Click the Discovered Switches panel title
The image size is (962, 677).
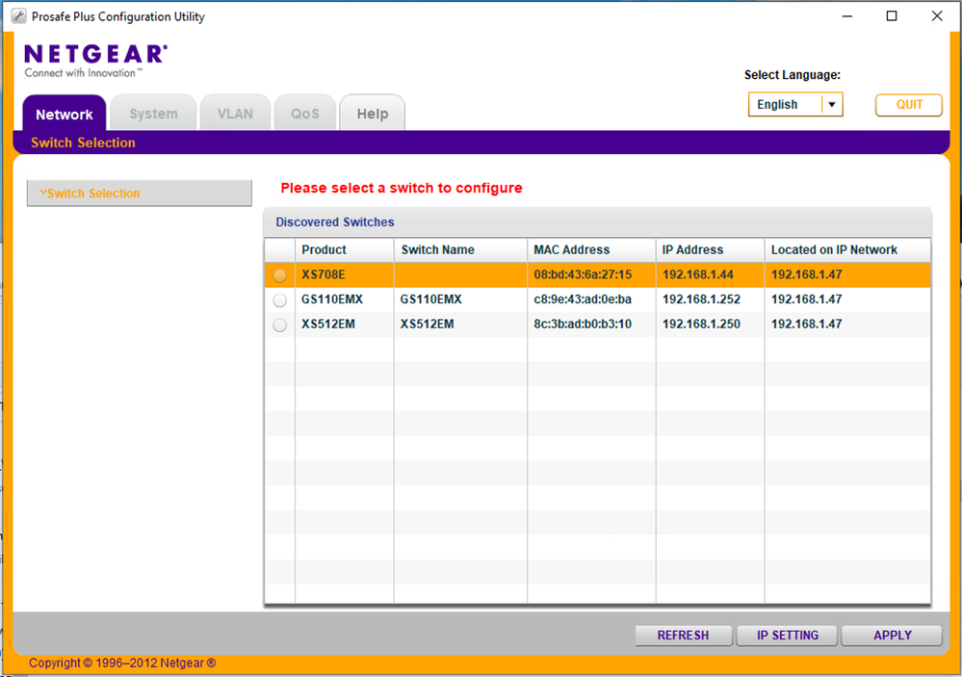334,222
